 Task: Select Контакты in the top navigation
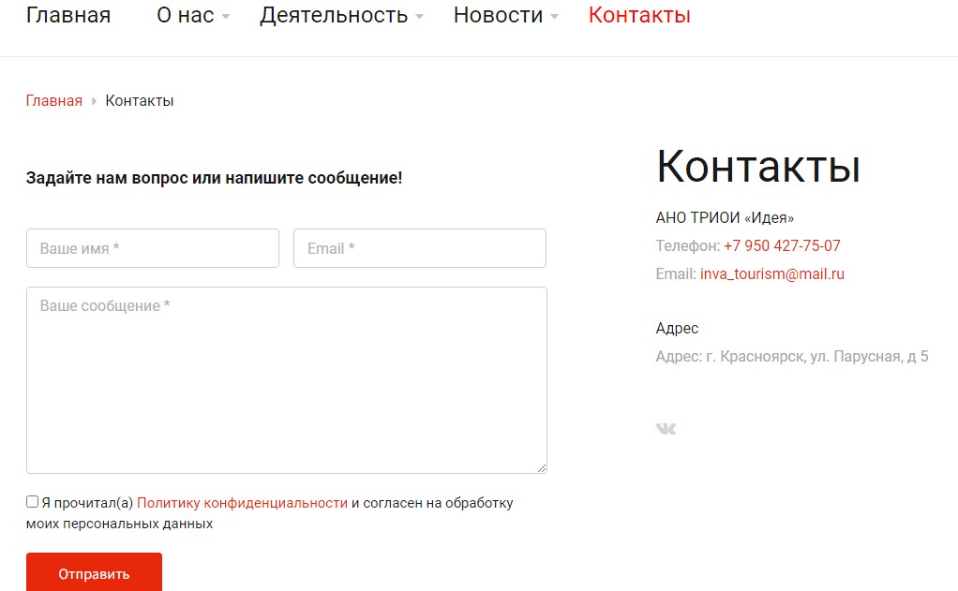639,16
